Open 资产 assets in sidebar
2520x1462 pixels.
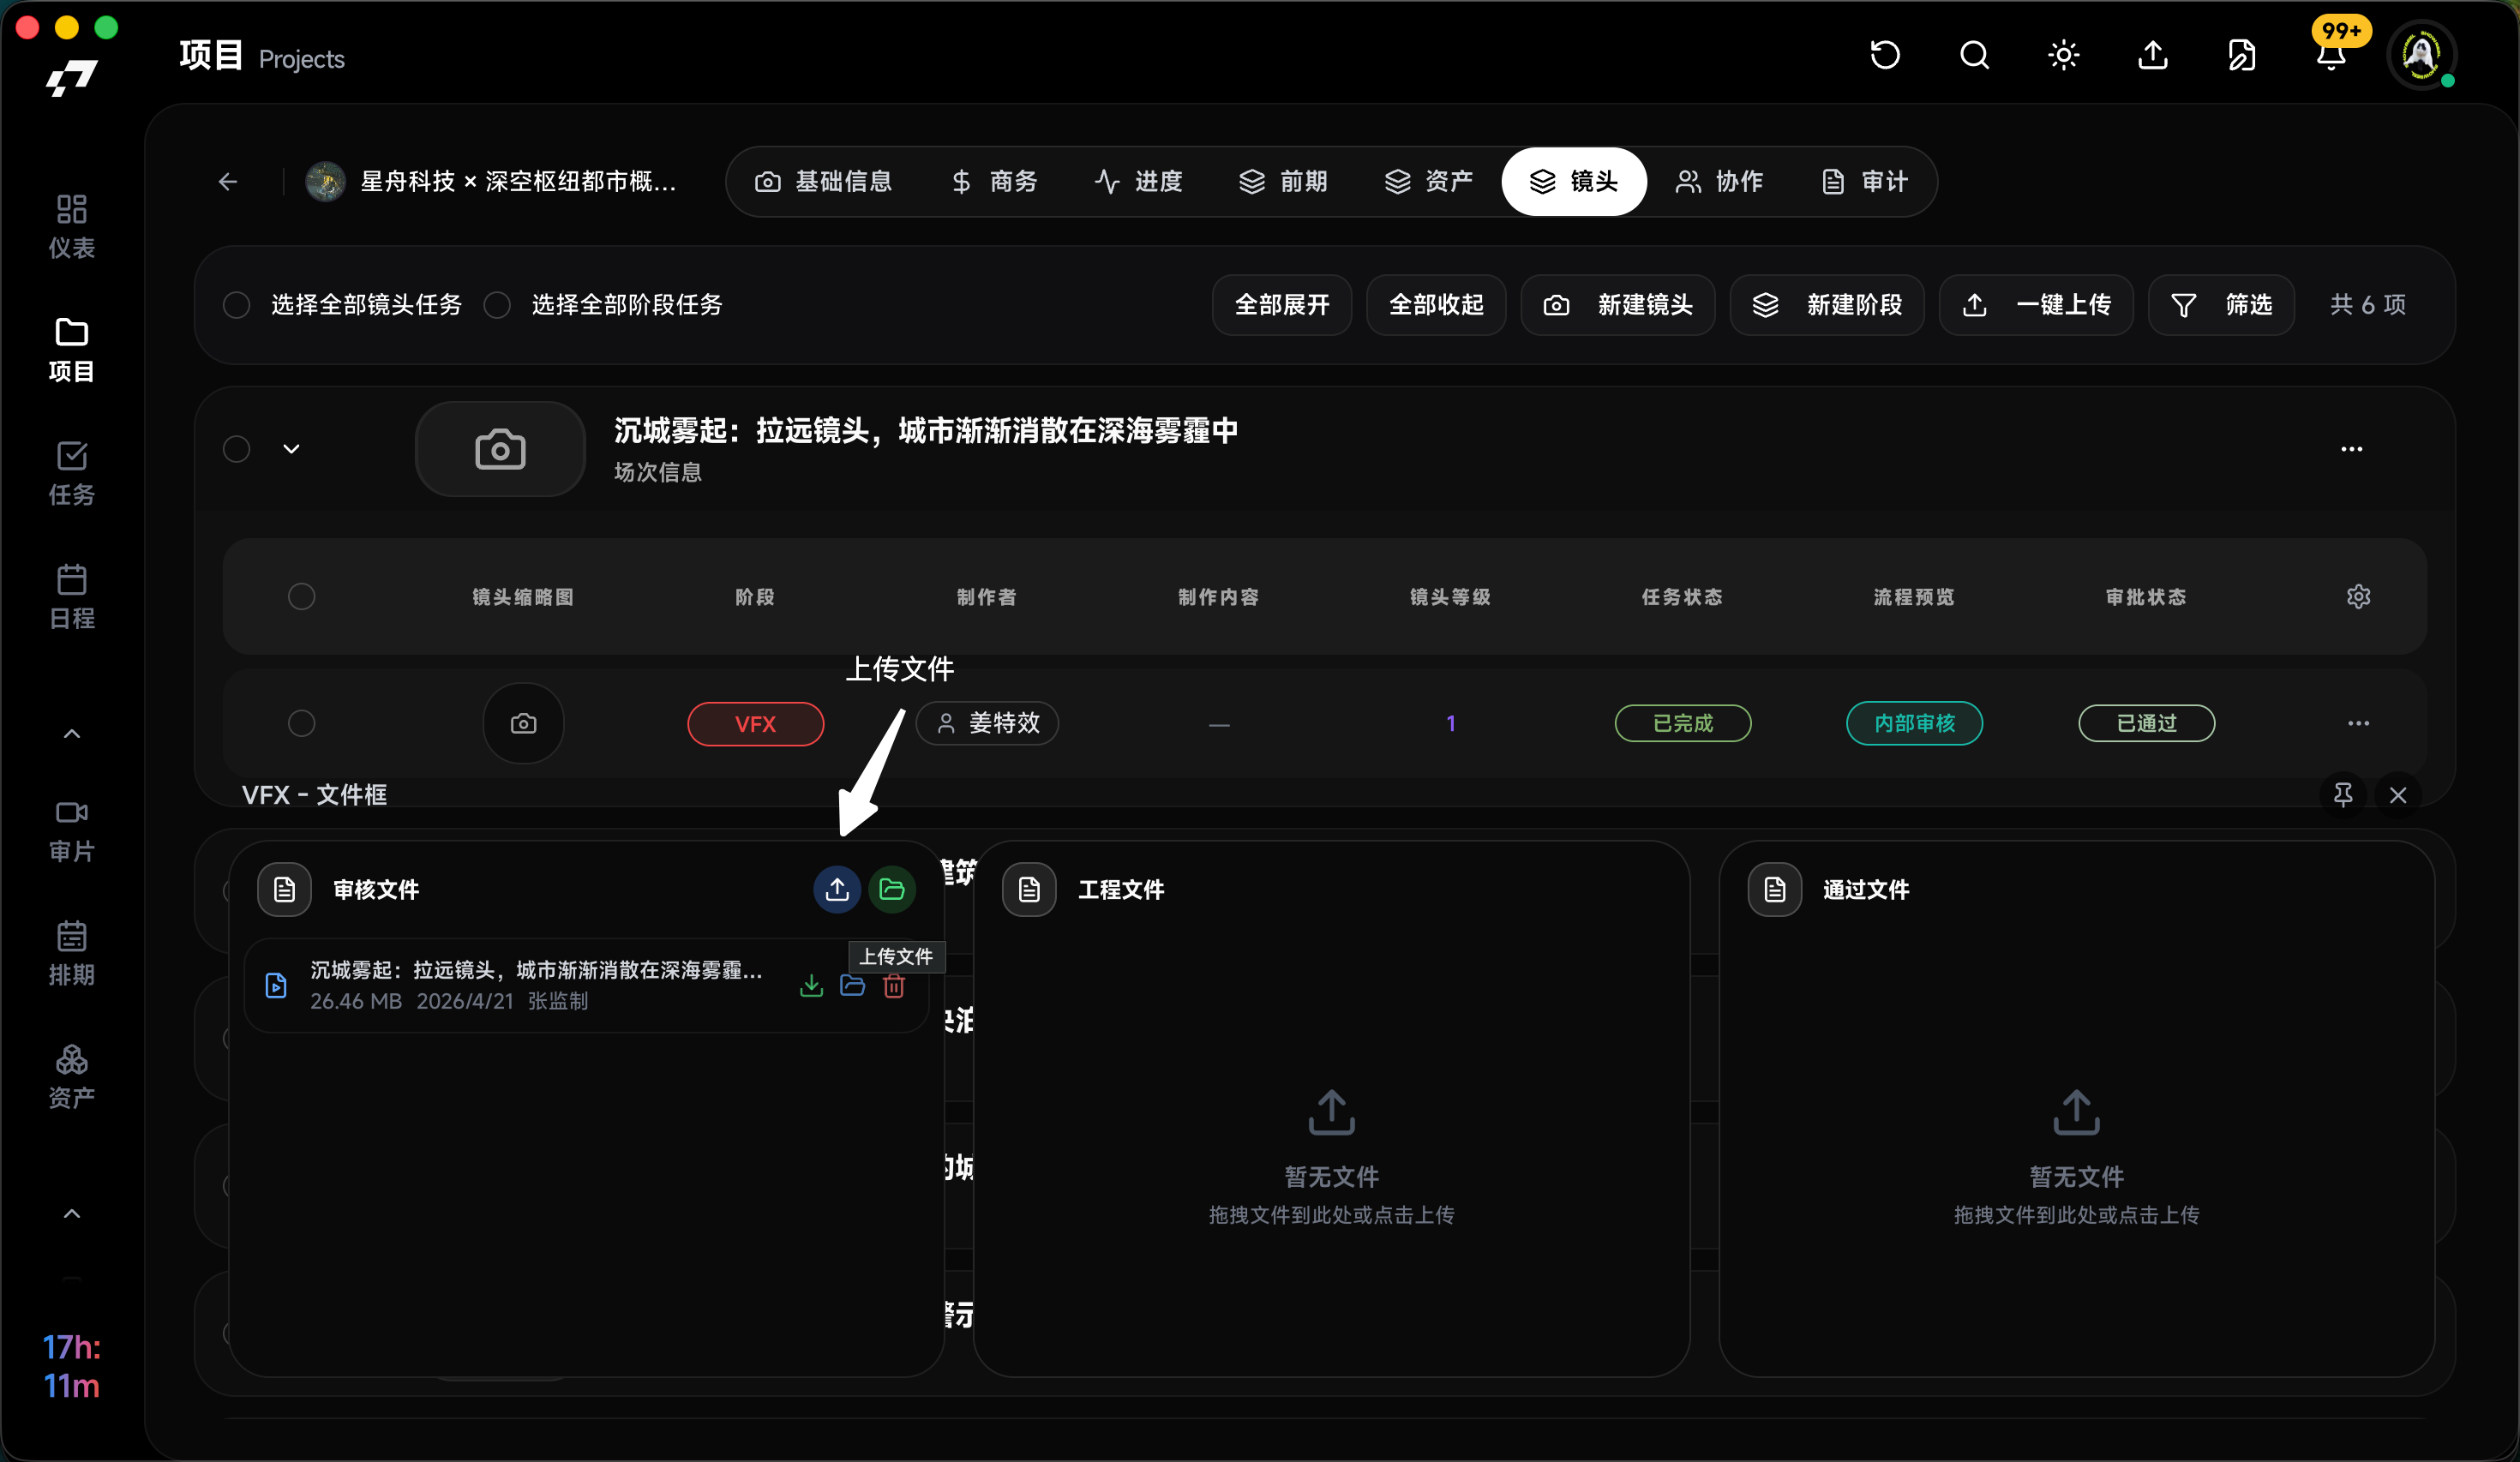[x=71, y=1077]
